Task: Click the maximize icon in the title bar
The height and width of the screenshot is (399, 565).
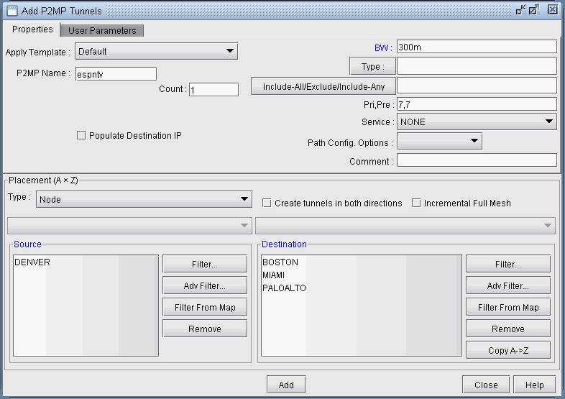Action: pyautogui.click(x=533, y=10)
